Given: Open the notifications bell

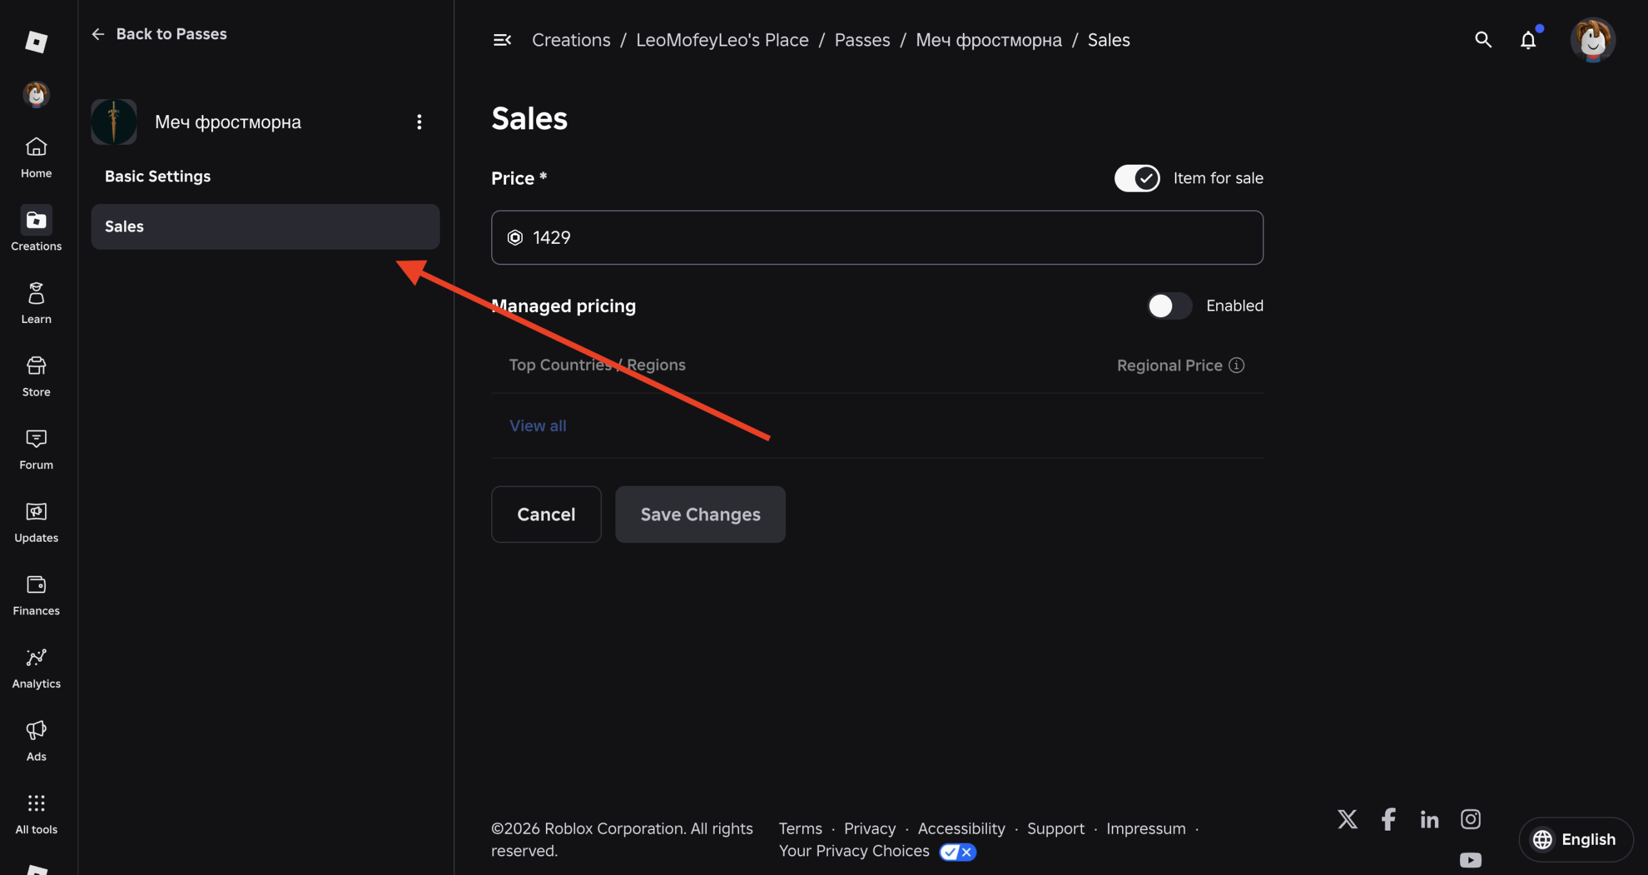Looking at the screenshot, I should click(x=1528, y=40).
